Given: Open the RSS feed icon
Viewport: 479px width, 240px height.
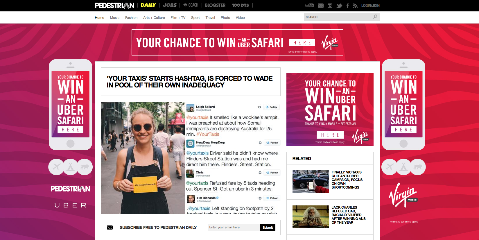Looking at the screenshot, I should pos(355,6).
